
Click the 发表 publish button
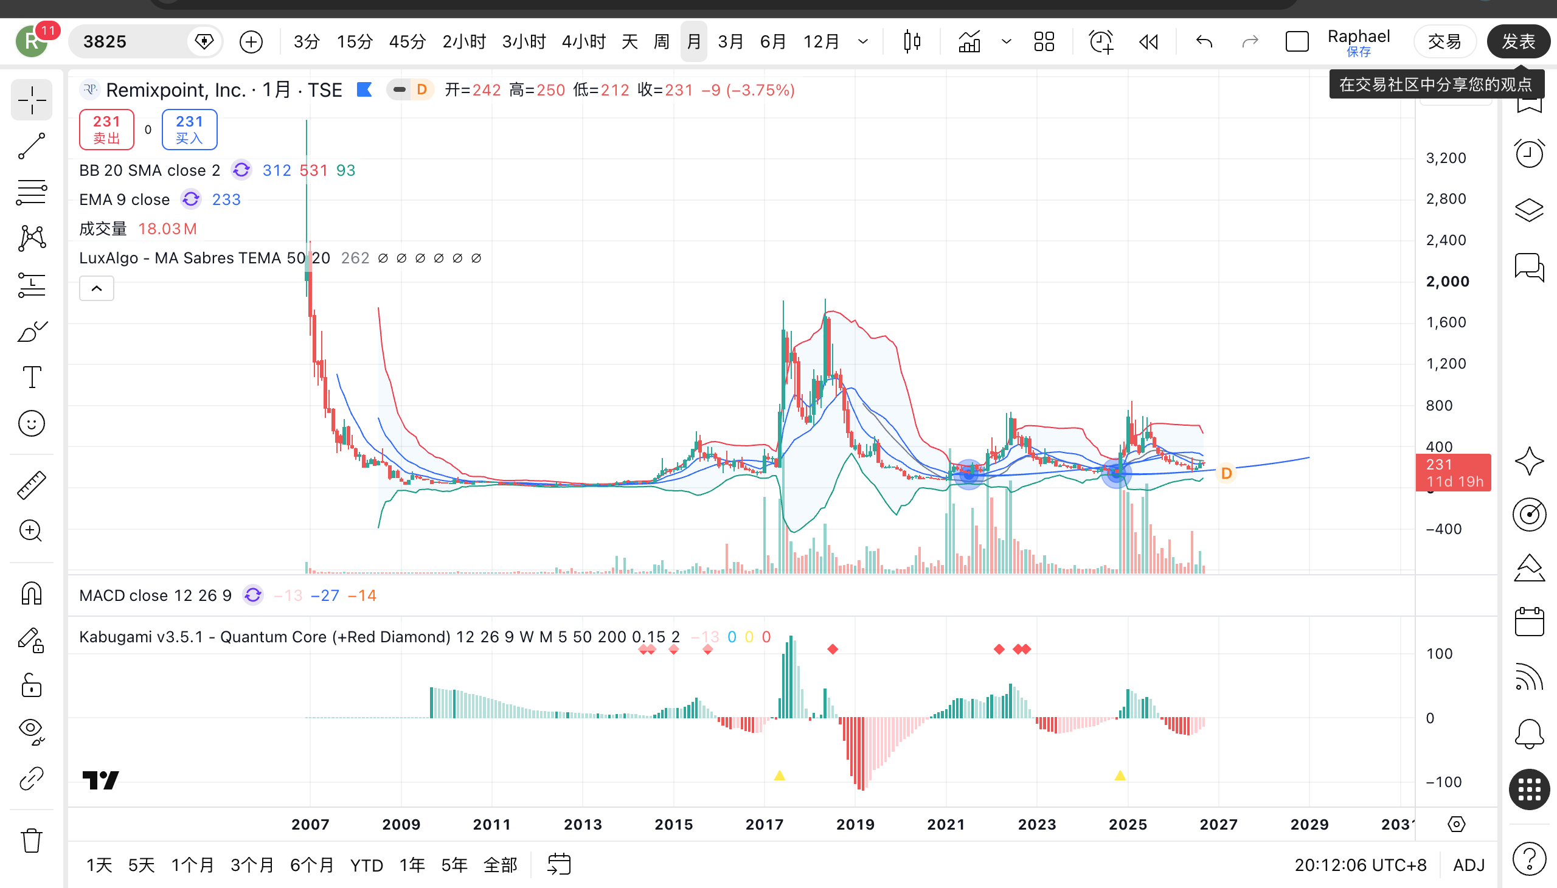1518,41
